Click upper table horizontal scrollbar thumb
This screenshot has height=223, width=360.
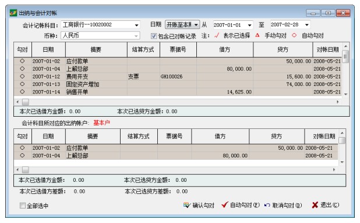click(25, 102)
